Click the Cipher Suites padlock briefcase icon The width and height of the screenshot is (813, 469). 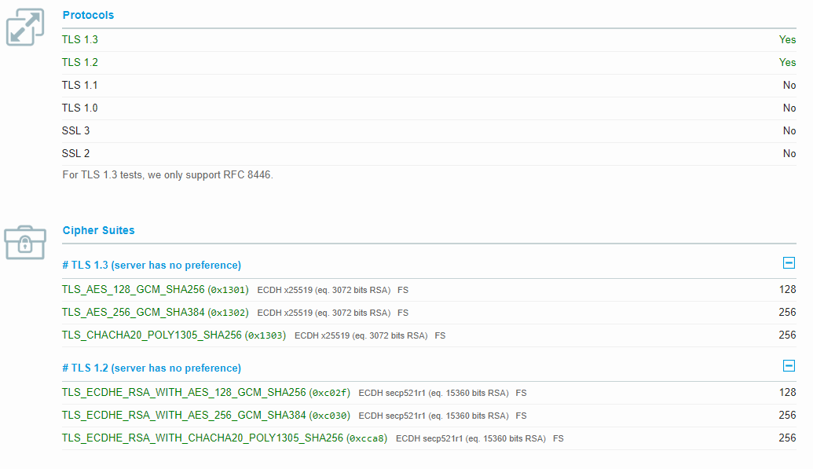coord(25,242)
